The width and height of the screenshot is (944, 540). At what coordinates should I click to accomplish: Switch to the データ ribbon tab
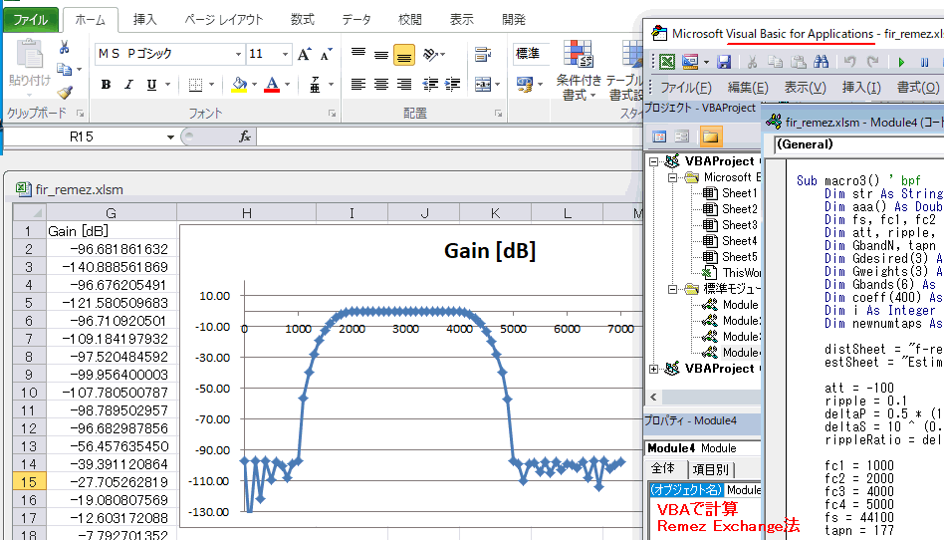[x=356, y=19]
